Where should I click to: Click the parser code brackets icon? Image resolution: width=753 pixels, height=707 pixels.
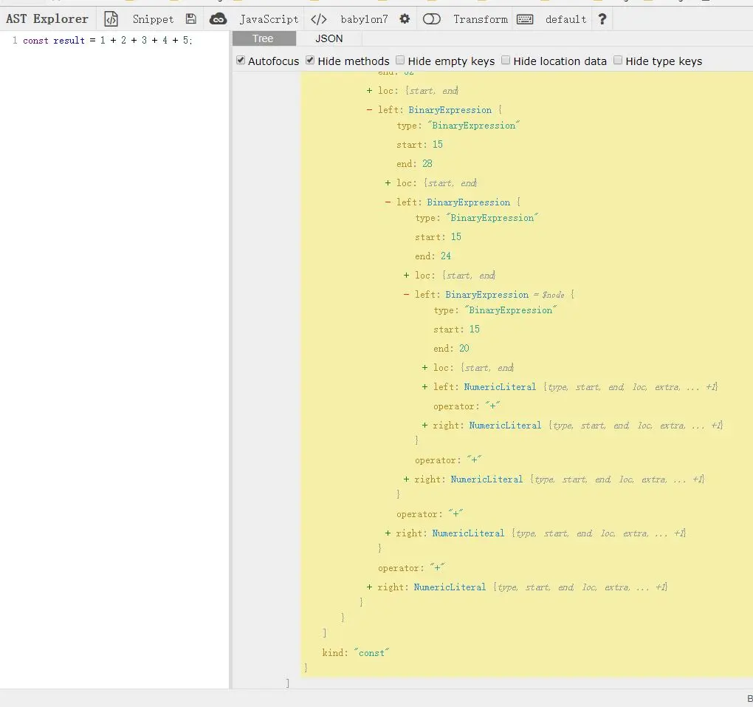[318, 19]
